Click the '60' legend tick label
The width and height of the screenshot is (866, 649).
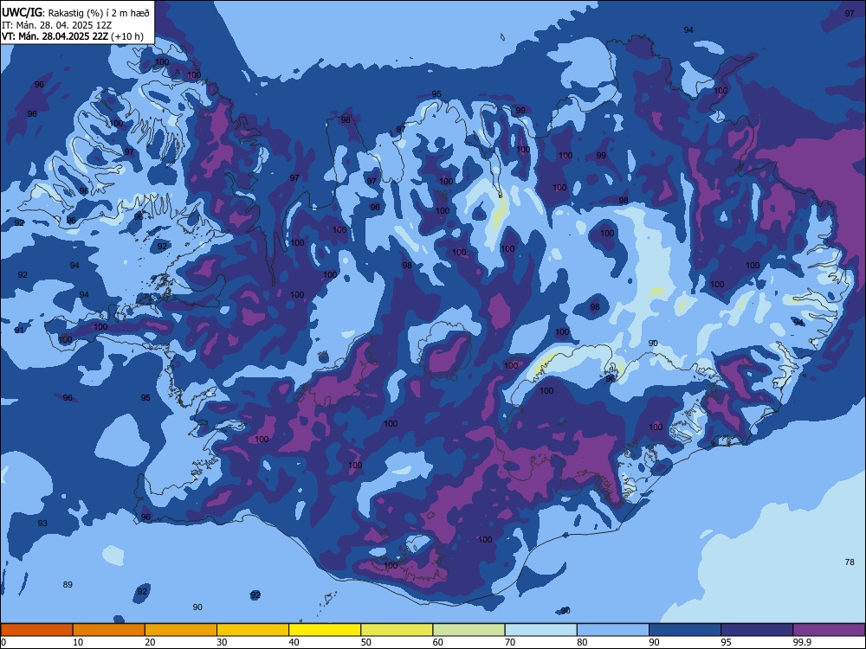438,642
